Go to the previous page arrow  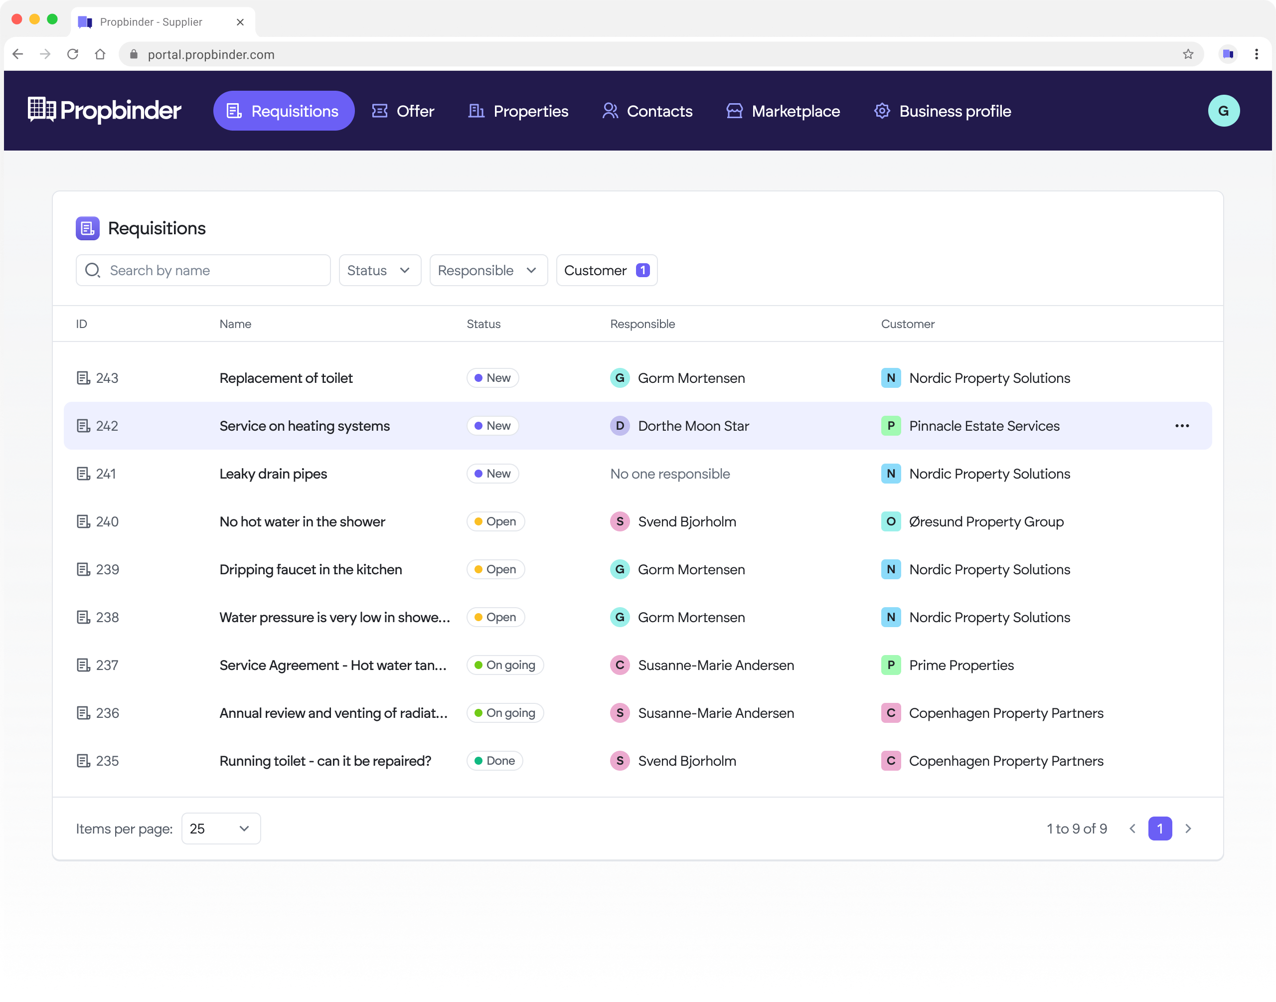pos(1132,829)
